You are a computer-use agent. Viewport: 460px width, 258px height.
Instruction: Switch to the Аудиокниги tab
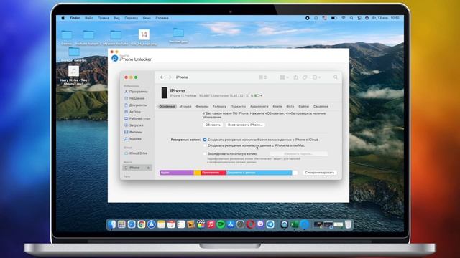click(259, 107)
